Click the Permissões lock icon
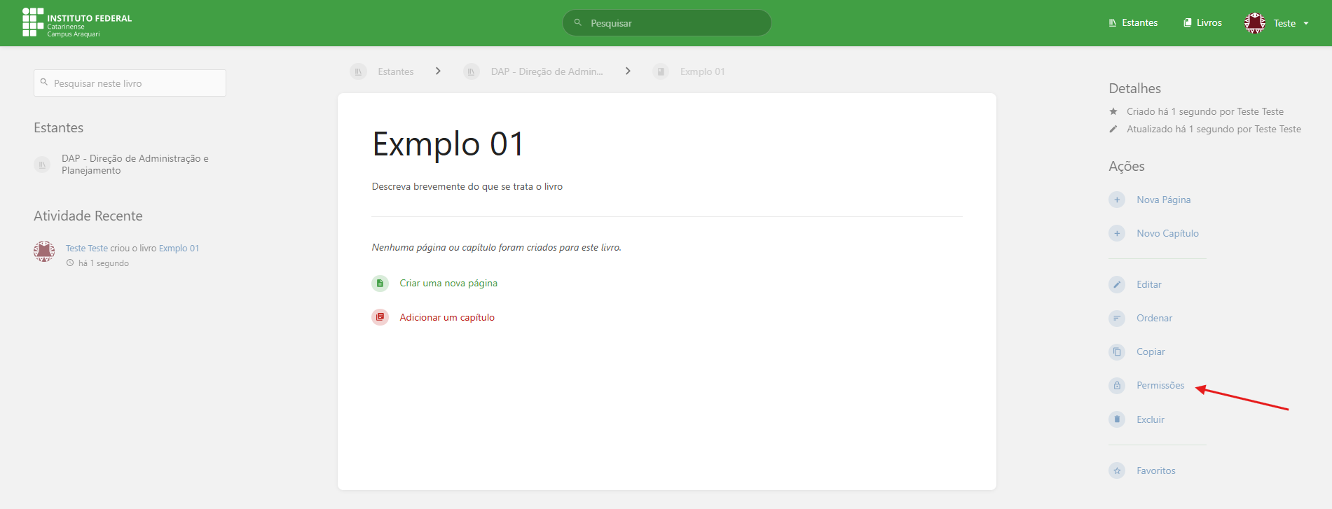The image size is (1332, 509). 1117,385
